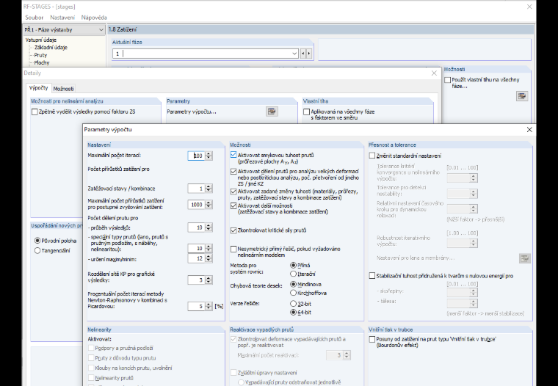Select 32-bit solver version
558x386 pixels.
tap(293, 304)
